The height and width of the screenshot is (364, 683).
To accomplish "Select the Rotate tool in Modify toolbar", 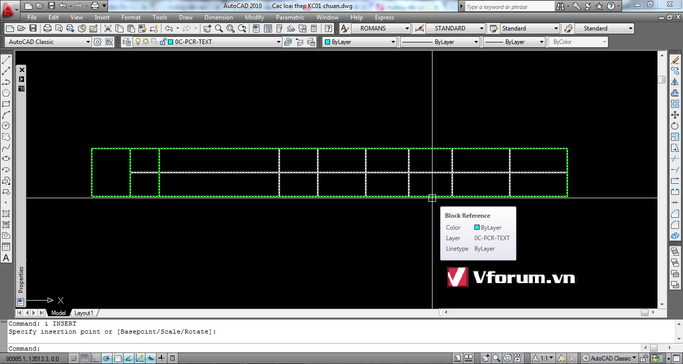I will tap(675, 126).
